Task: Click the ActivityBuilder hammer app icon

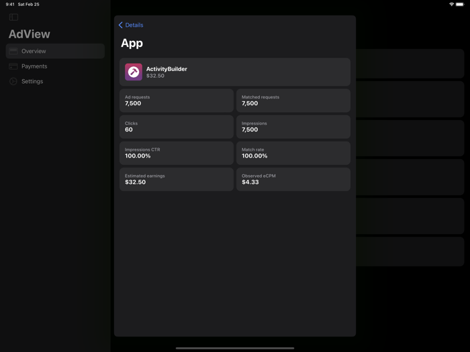Action: click(134, 72)
